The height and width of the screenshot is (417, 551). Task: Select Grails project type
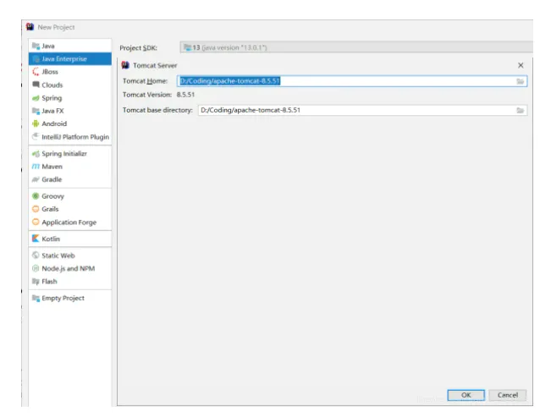(70, 209)
